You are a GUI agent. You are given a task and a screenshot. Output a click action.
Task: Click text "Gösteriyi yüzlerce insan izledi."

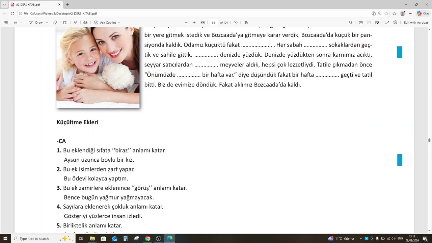pos(103,216)
